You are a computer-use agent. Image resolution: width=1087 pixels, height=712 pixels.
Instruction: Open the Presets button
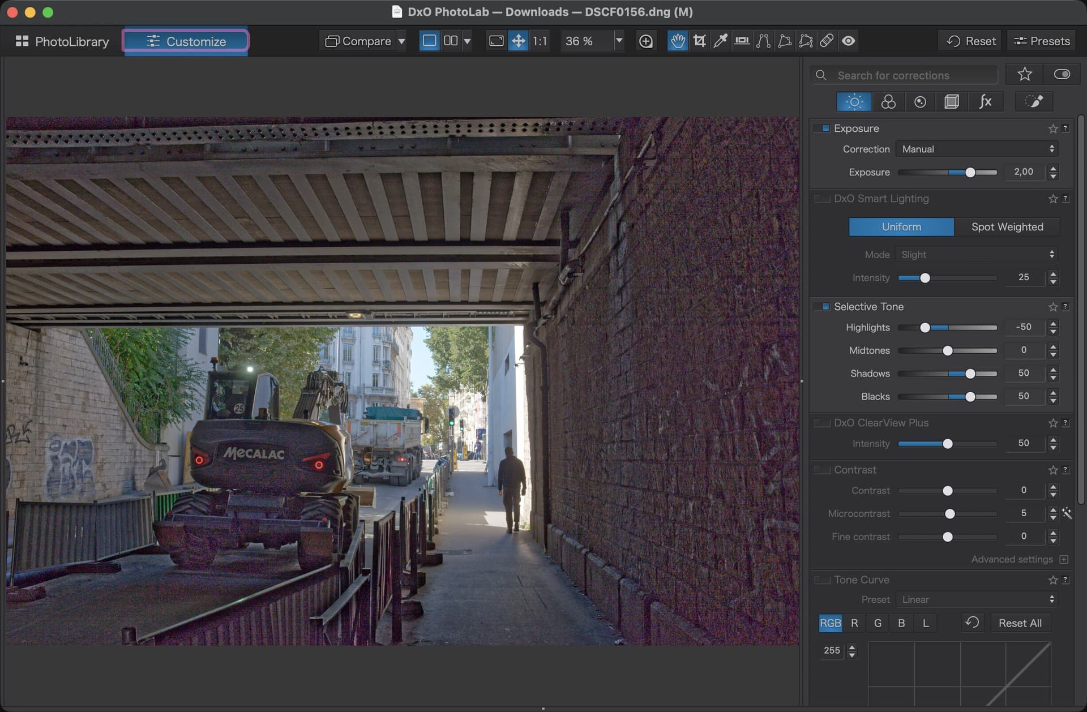tap(1041, 41)
